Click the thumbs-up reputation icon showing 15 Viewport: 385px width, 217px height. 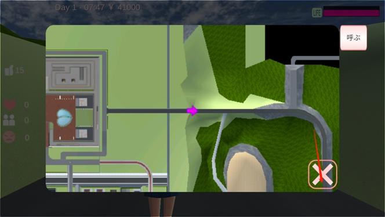(9, 71)
